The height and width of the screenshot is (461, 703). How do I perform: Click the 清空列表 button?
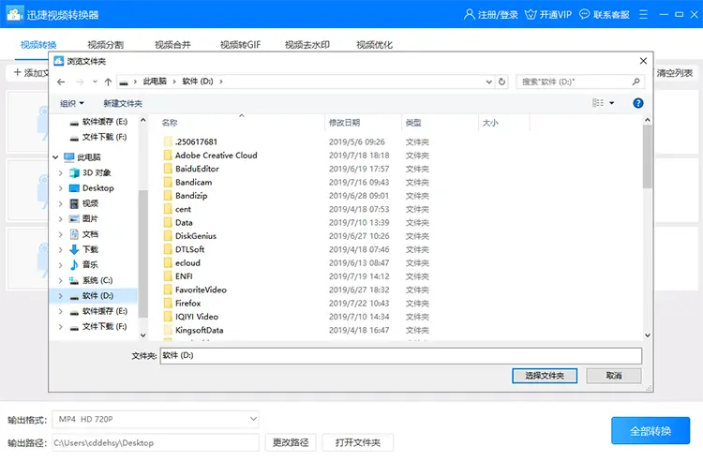coord(675,73)
